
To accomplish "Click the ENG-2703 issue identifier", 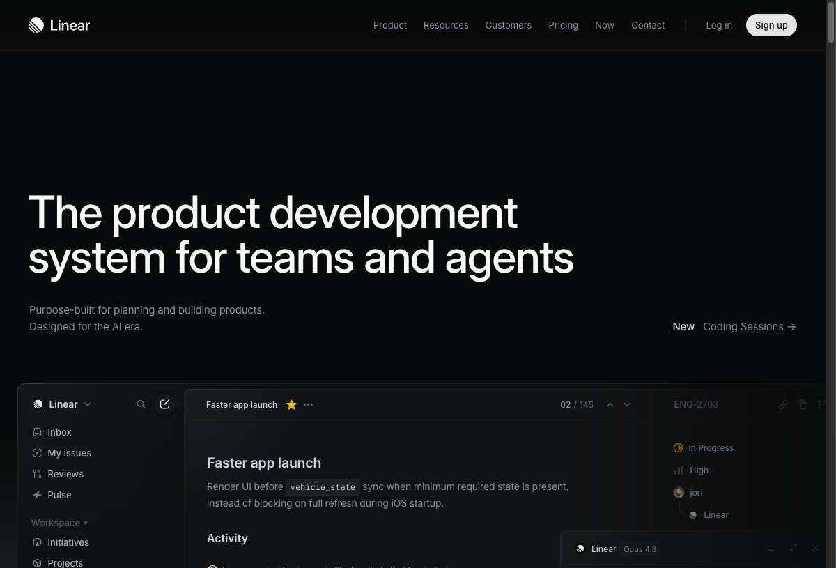I will (x=696, y=404).
